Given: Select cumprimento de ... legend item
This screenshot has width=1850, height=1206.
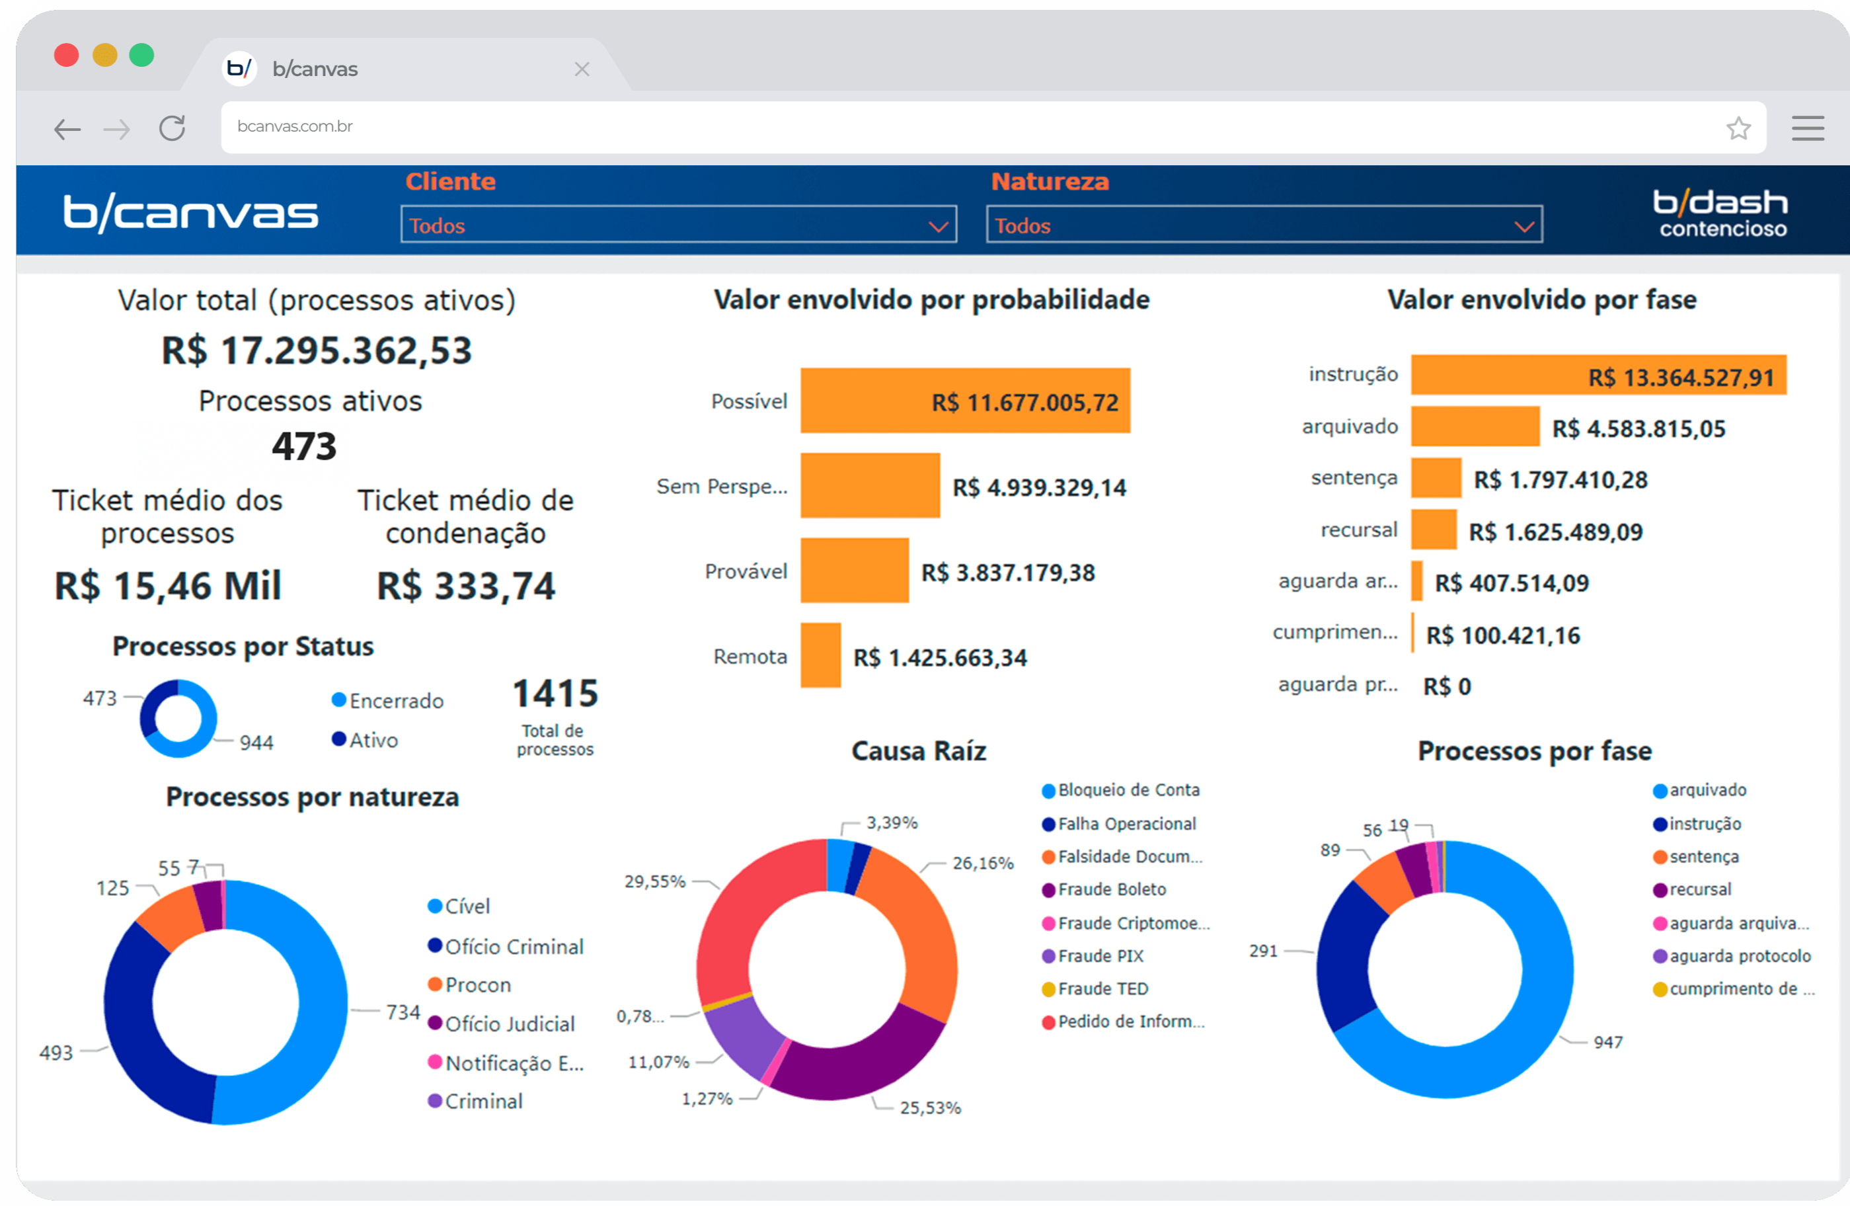Looking at the screenshot, I should click(1734, 988).
